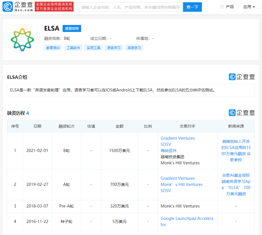The width and height of the screenshot is (262, 235).
Task: Click the 查一下 search button
Action: tap(192, 7)
